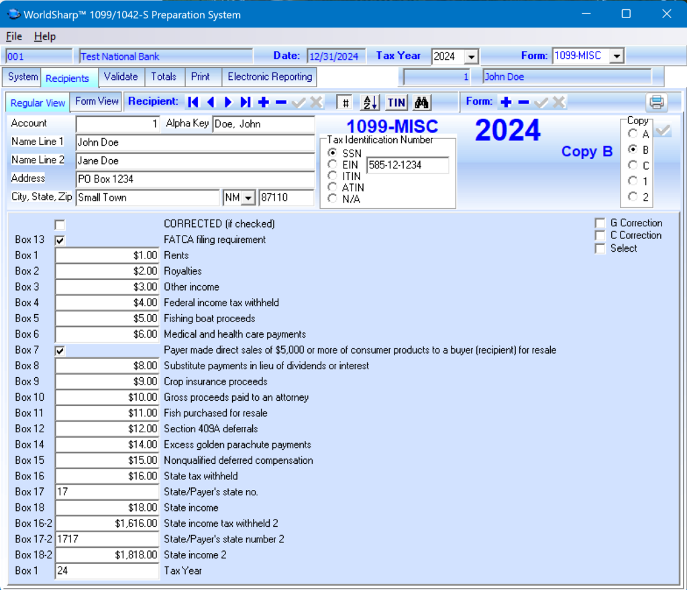687x590 pixels.
Task: Jump to last recipient record
Action: 246,102
